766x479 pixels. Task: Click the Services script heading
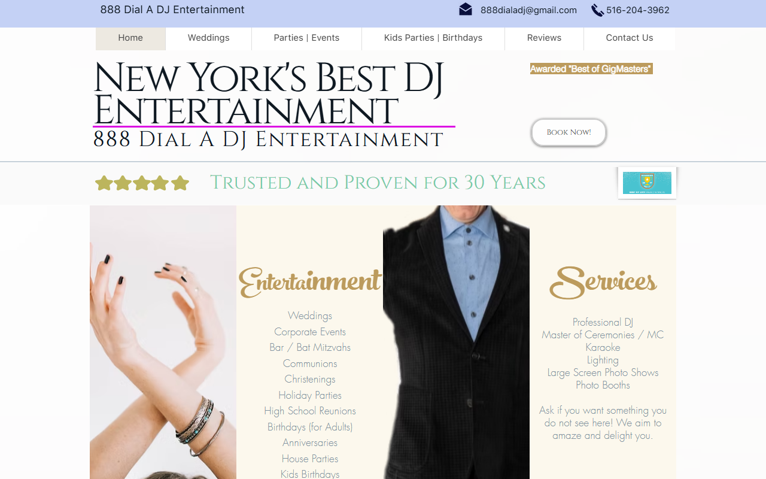(603, 282)
